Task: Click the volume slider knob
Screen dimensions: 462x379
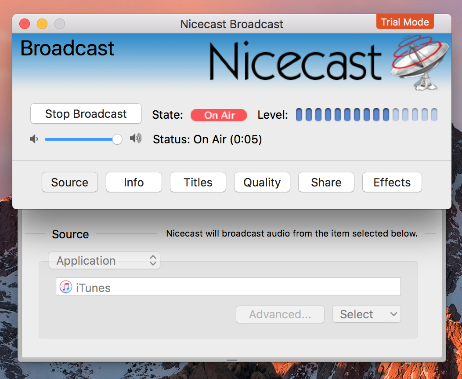Action: tap(117, 139)
